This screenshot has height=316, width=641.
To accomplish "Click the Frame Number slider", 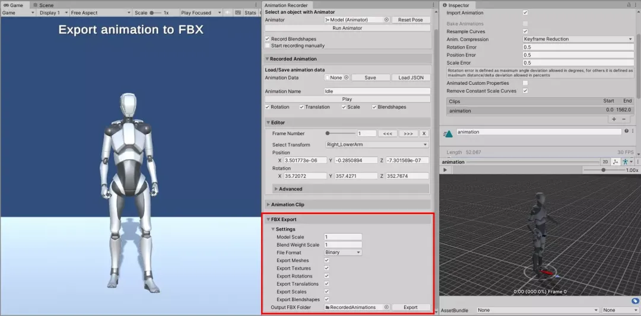I will (x=340, y=133).
